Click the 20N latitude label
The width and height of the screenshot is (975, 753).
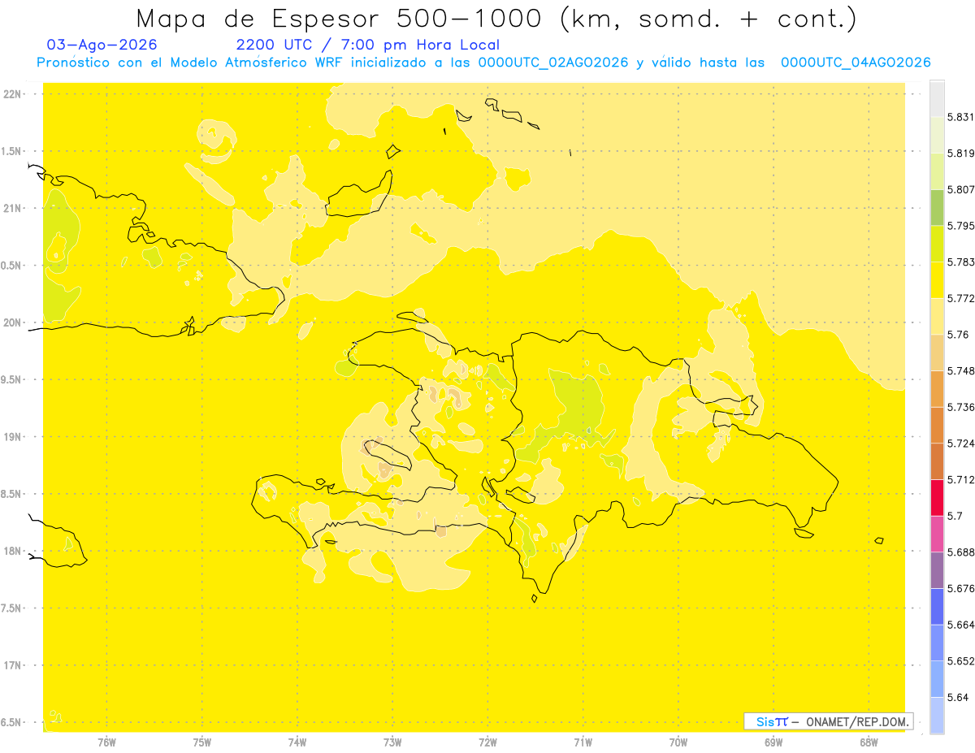pyautogui.click(x=13, y=322)
